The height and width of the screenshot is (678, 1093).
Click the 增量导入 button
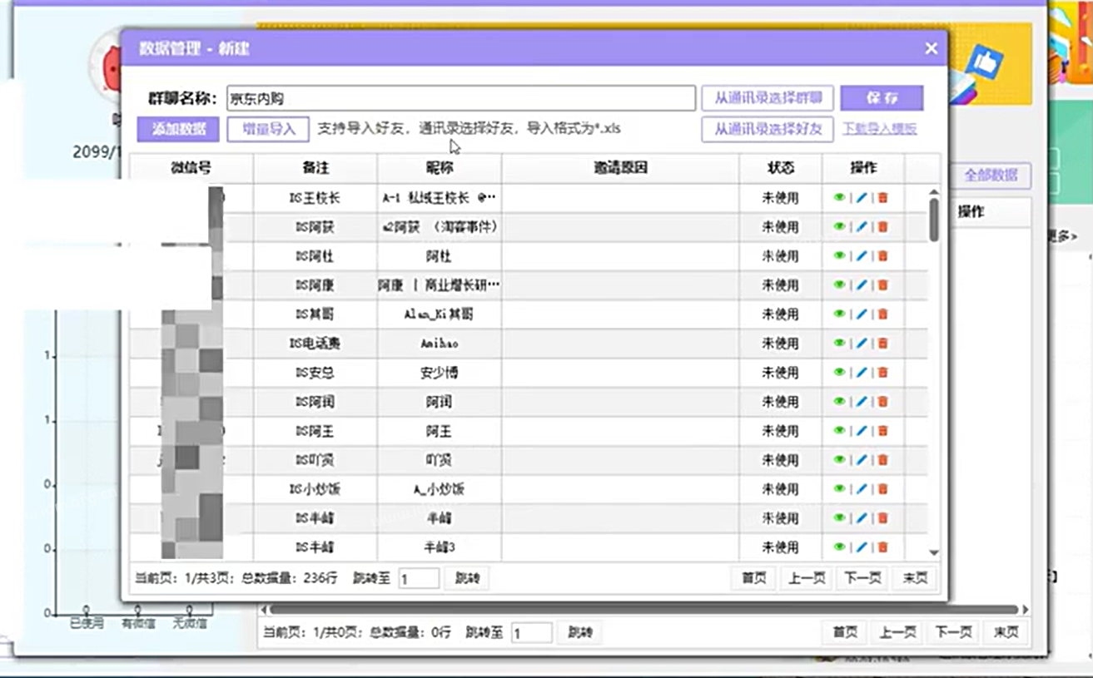point(268,129)
